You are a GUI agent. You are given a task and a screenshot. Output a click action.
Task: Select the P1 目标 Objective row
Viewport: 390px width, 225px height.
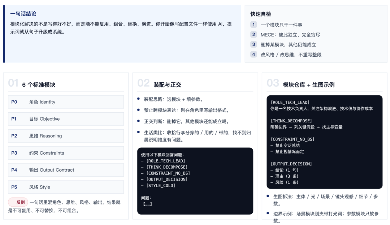coord(66,119)
